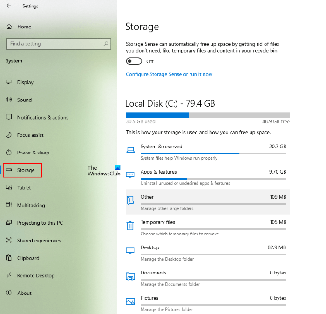Click the Documents folder icon

(x=130, y=276)
